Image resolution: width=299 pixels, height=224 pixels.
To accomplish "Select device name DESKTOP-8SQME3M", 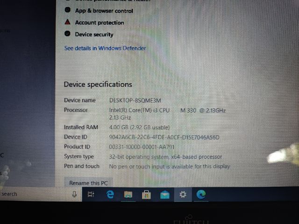I will (135, 100).
